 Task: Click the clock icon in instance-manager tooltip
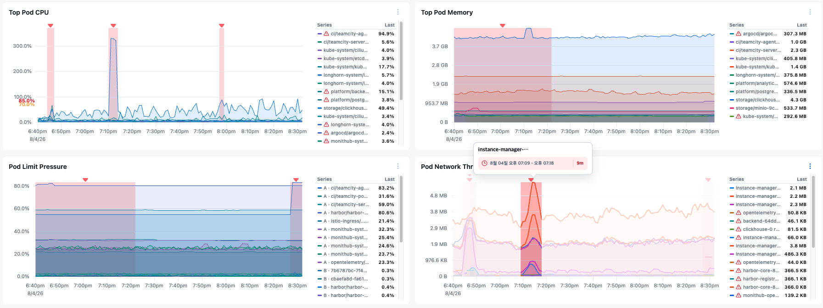tap(484, 163)
